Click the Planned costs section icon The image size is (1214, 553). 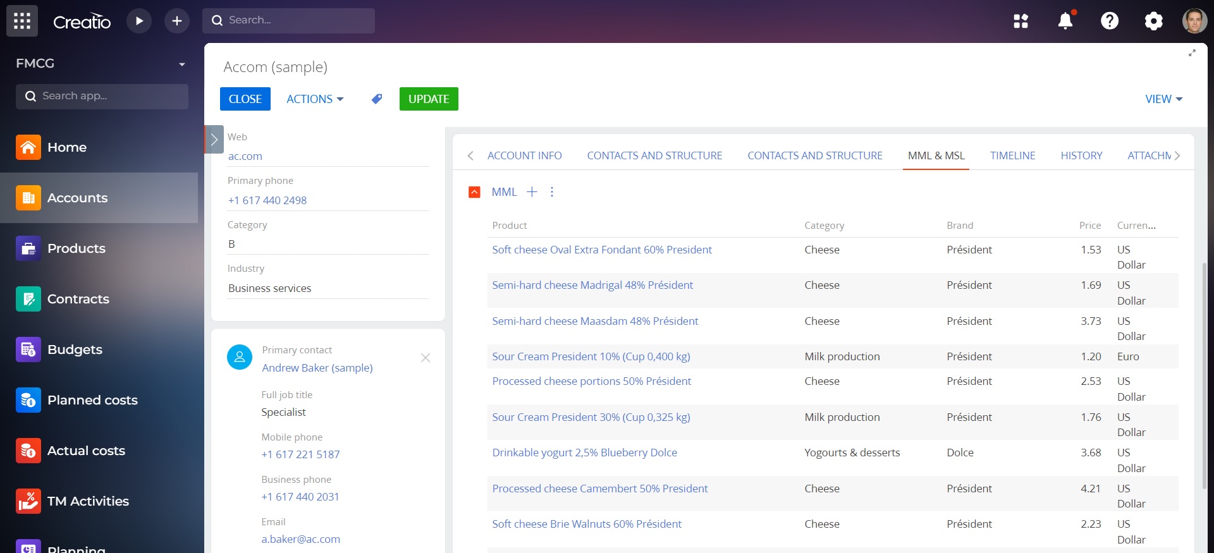coord(28,400)
